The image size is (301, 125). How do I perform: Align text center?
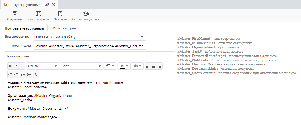[154, 66]
